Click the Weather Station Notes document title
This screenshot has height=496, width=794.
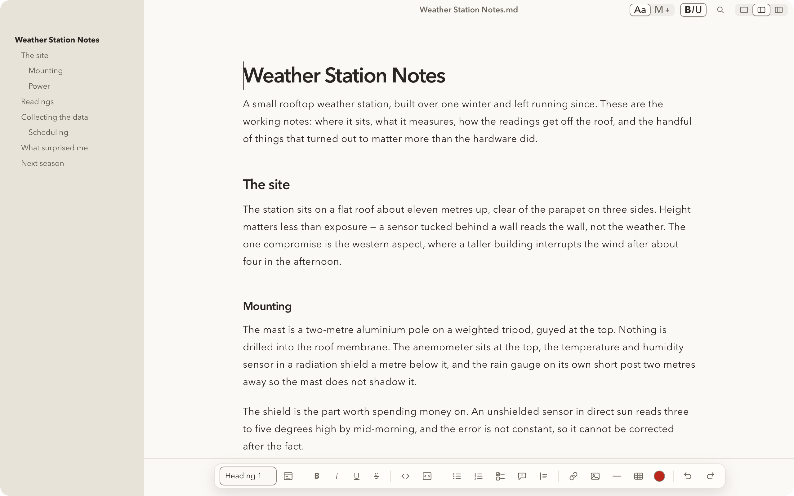coord(344,76)
